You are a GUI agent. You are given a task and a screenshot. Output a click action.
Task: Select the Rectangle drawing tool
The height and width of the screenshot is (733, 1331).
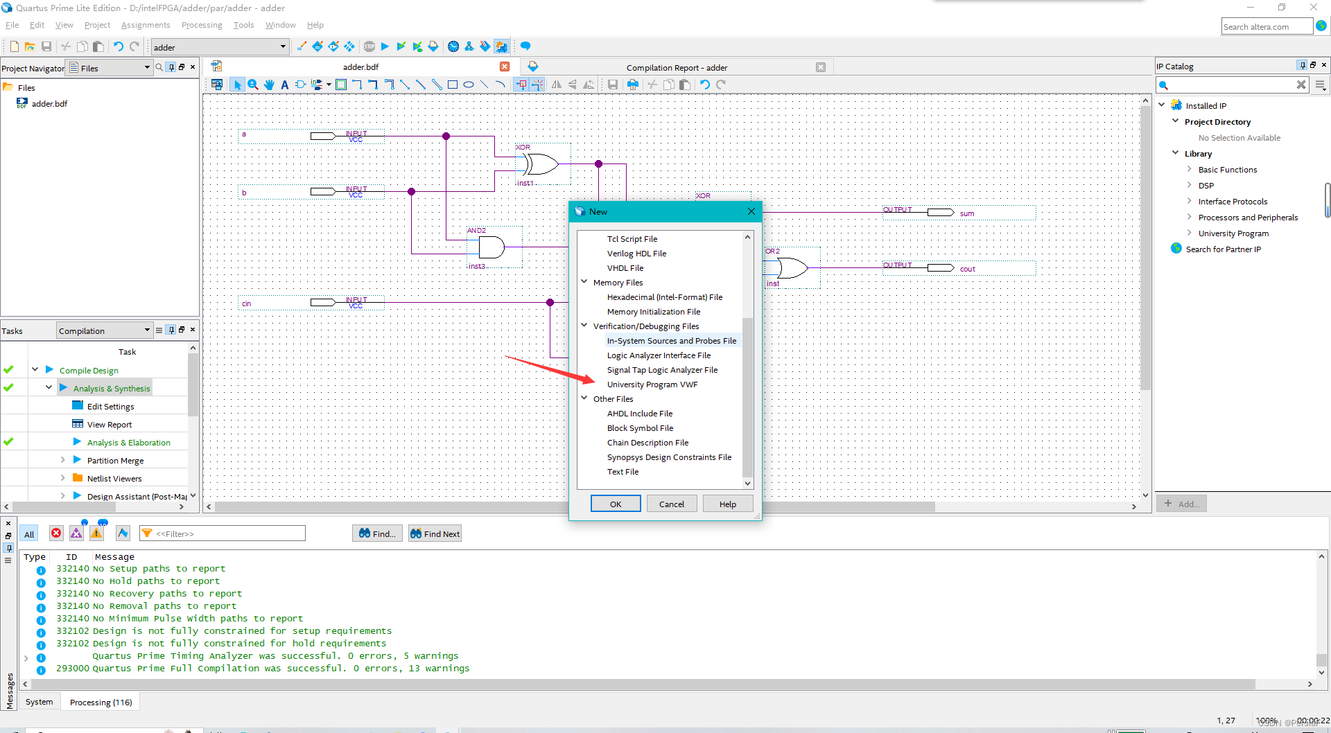[x=453, y=85]
